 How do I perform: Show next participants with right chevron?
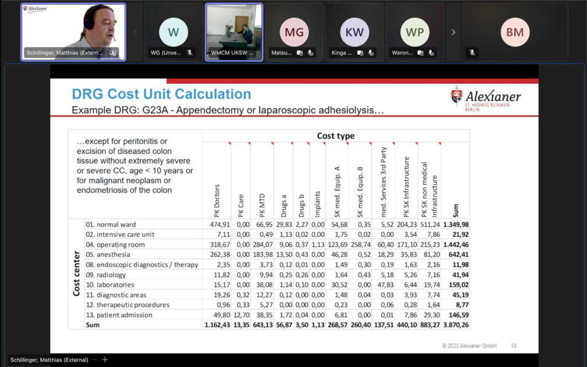[453, 32]
